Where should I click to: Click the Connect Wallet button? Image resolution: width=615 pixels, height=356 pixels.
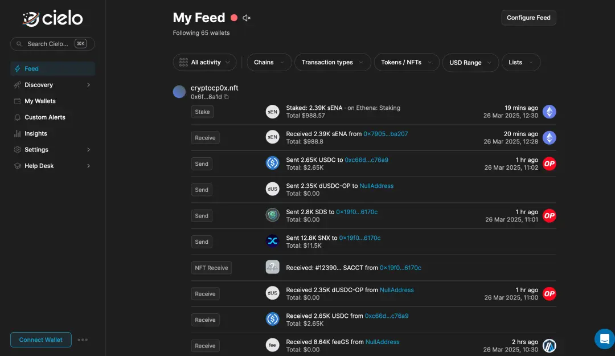point(41,340)
